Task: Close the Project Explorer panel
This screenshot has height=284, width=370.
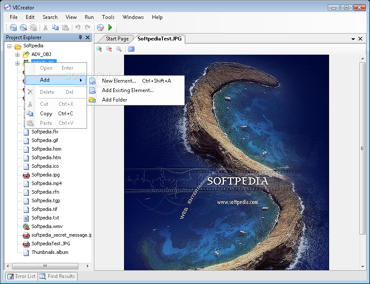Action: click(87, 37)
